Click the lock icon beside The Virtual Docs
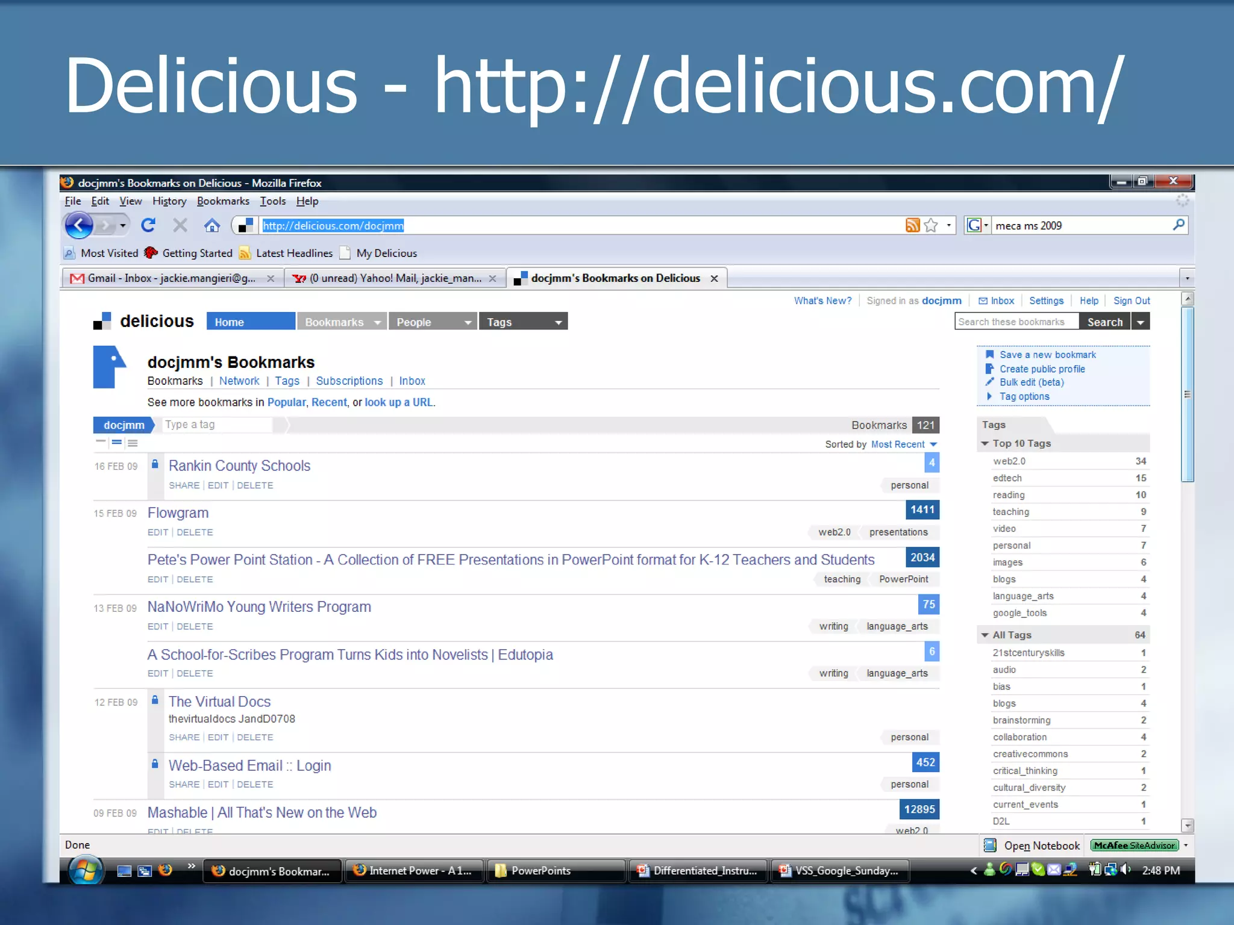 click(x=155, y=700)
